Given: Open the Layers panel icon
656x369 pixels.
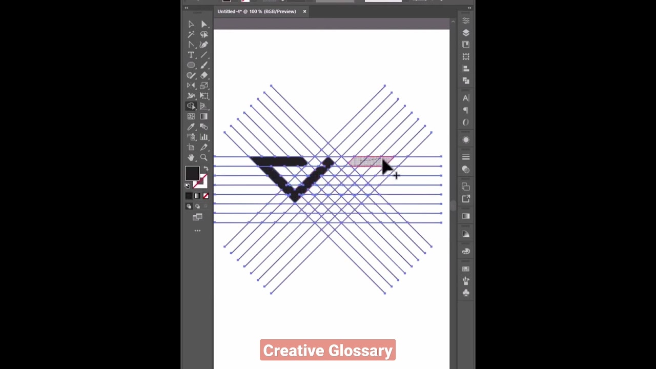Looking at the screenshot, I should tap(466, 32).
